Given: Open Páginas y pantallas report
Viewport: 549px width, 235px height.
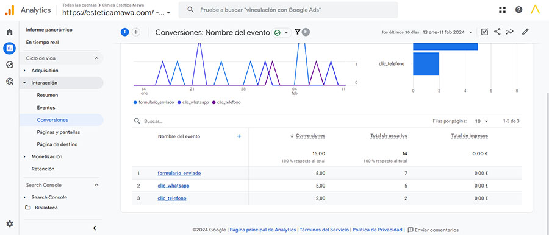Looking at the screenshot, I should click(59, 132).
